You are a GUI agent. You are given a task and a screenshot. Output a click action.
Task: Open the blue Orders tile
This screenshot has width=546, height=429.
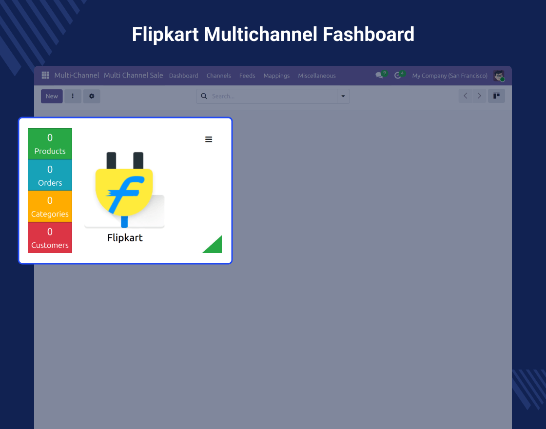[x=50, y=175]
